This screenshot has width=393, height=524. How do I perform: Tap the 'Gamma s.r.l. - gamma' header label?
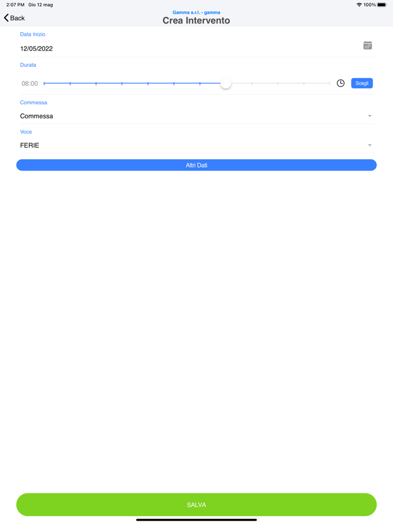(x=196, y=12)
